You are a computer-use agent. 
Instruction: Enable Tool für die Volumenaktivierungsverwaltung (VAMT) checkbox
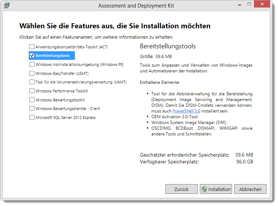(x=32, y=82)
